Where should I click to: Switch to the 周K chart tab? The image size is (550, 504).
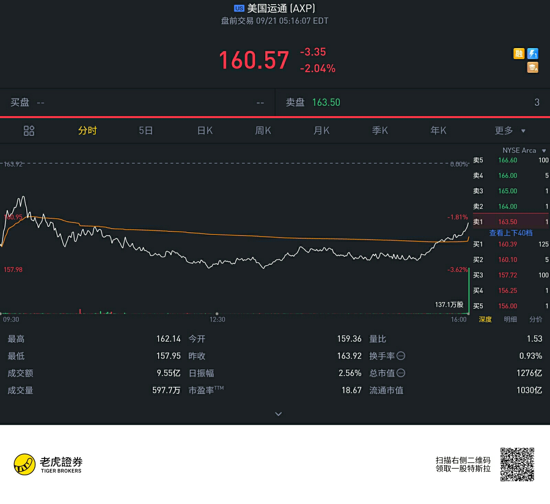pyautogui.click(x=263, y=130)
